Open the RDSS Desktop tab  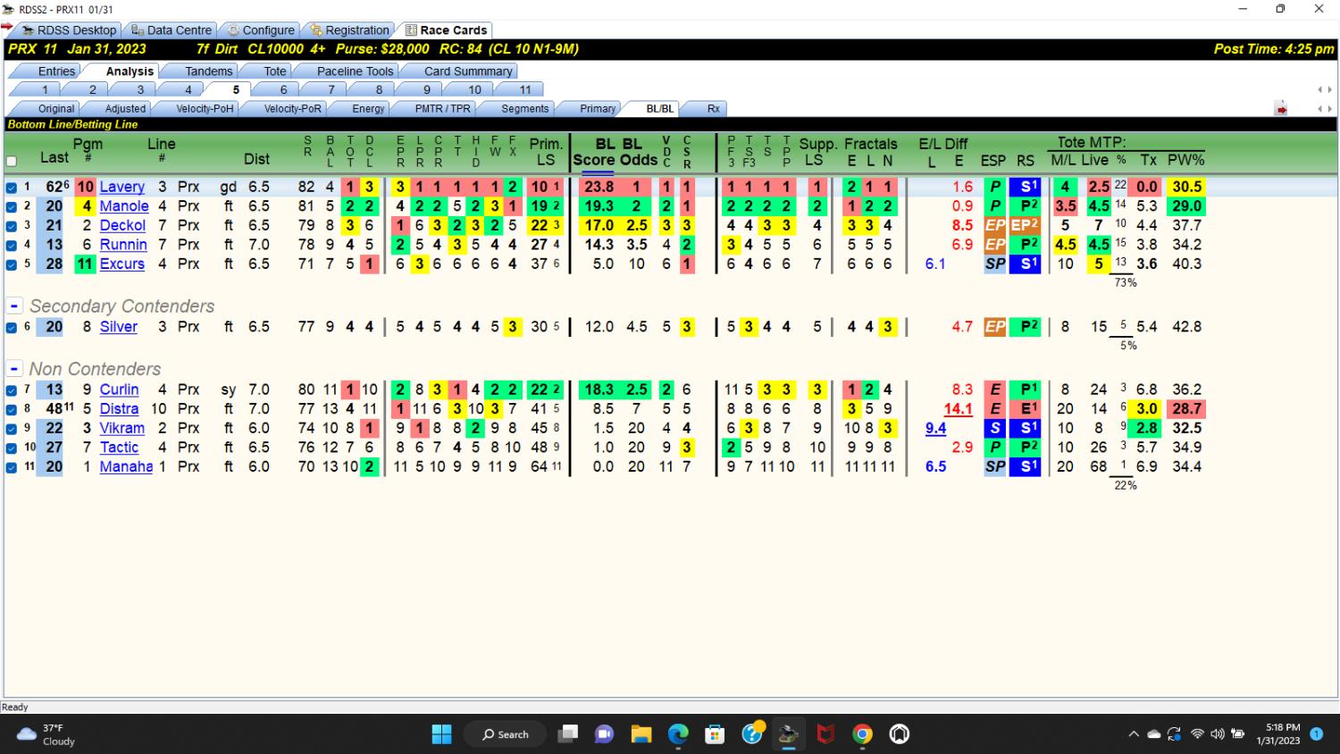click(x=69, y=29)
